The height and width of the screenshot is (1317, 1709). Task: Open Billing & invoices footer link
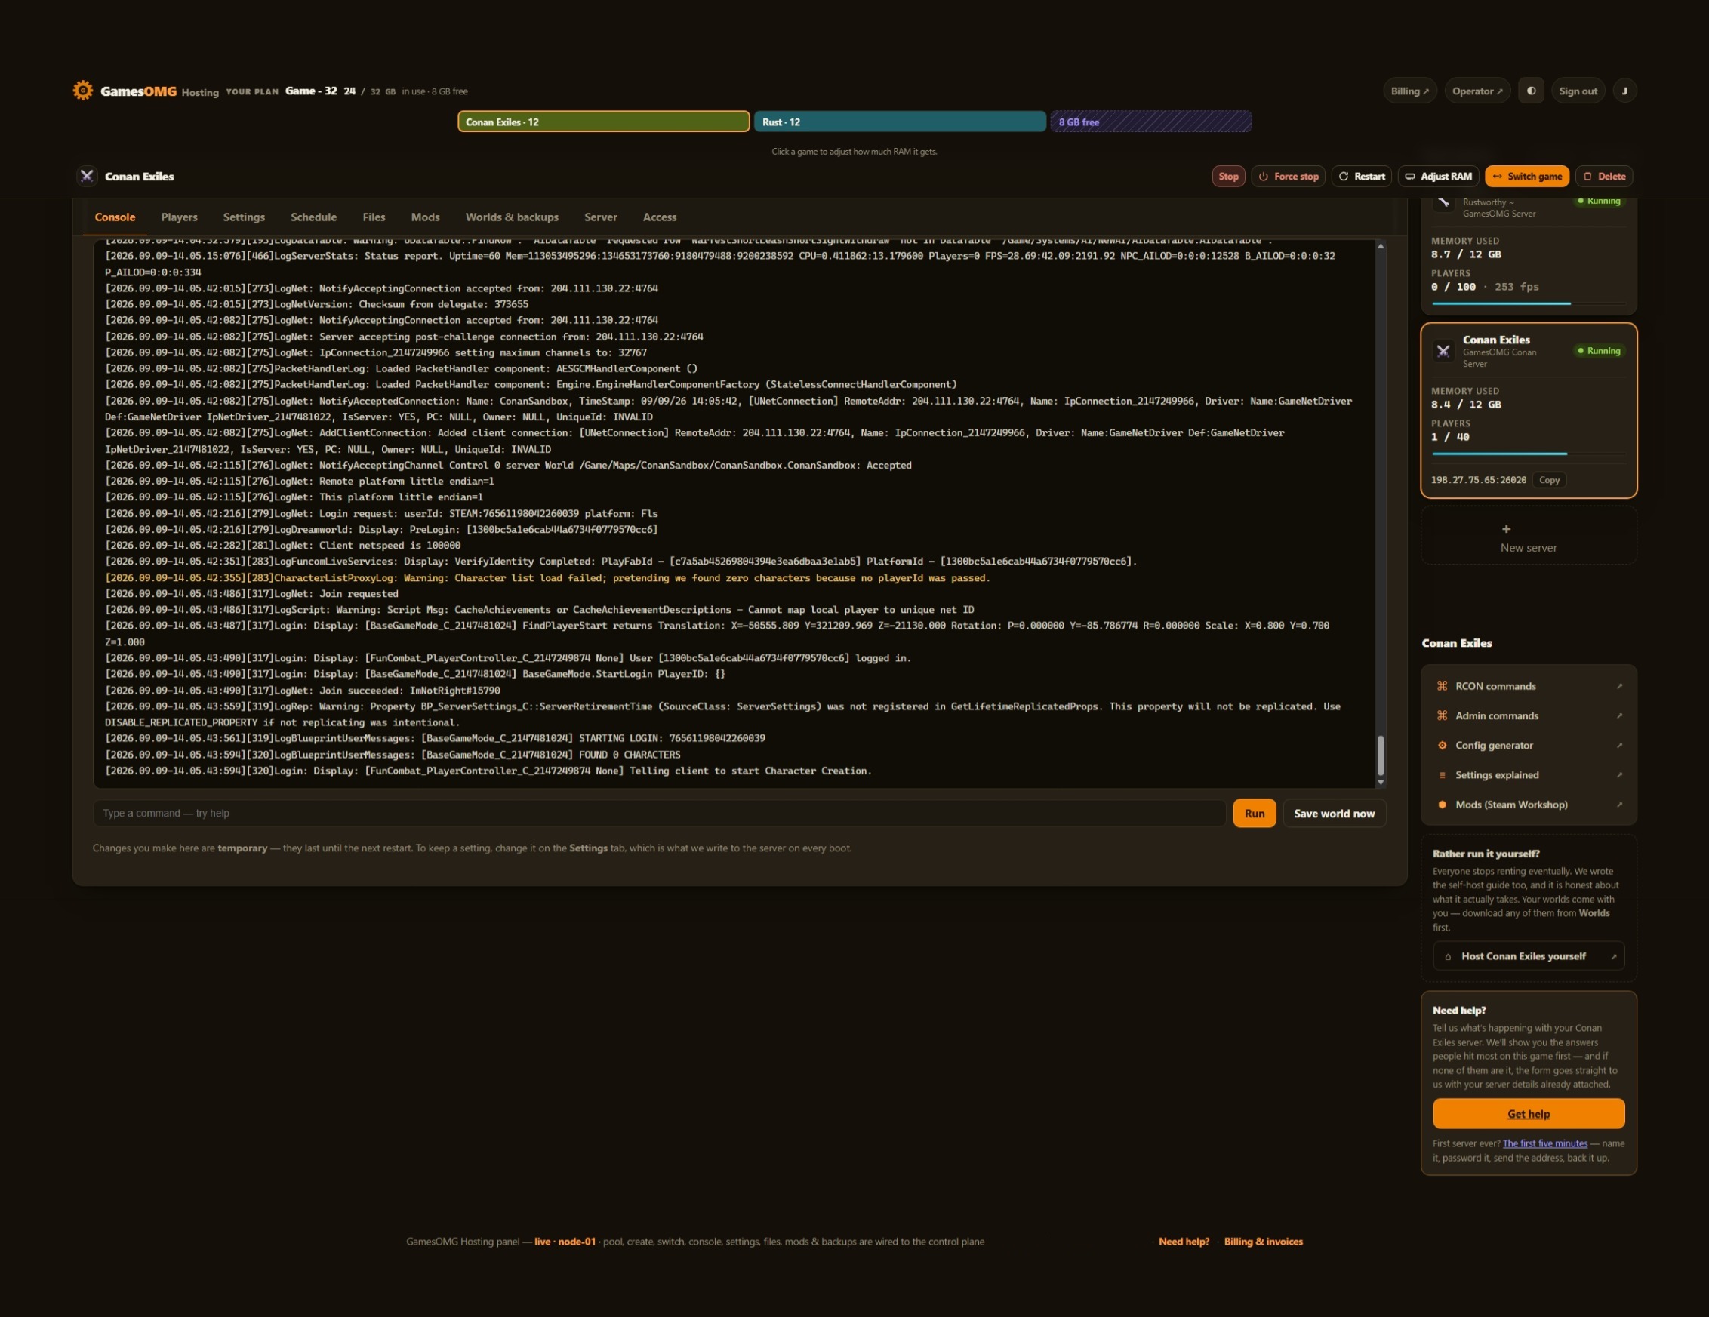point(1263,1241)
